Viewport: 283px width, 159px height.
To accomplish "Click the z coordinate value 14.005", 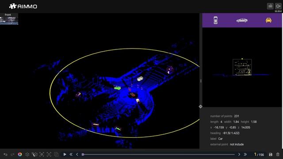I will pyautogui.click(x=246, y=128).
